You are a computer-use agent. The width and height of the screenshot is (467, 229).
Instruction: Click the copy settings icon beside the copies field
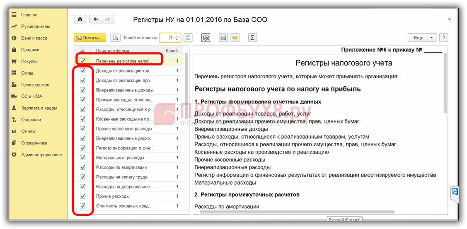pos(188,38)
